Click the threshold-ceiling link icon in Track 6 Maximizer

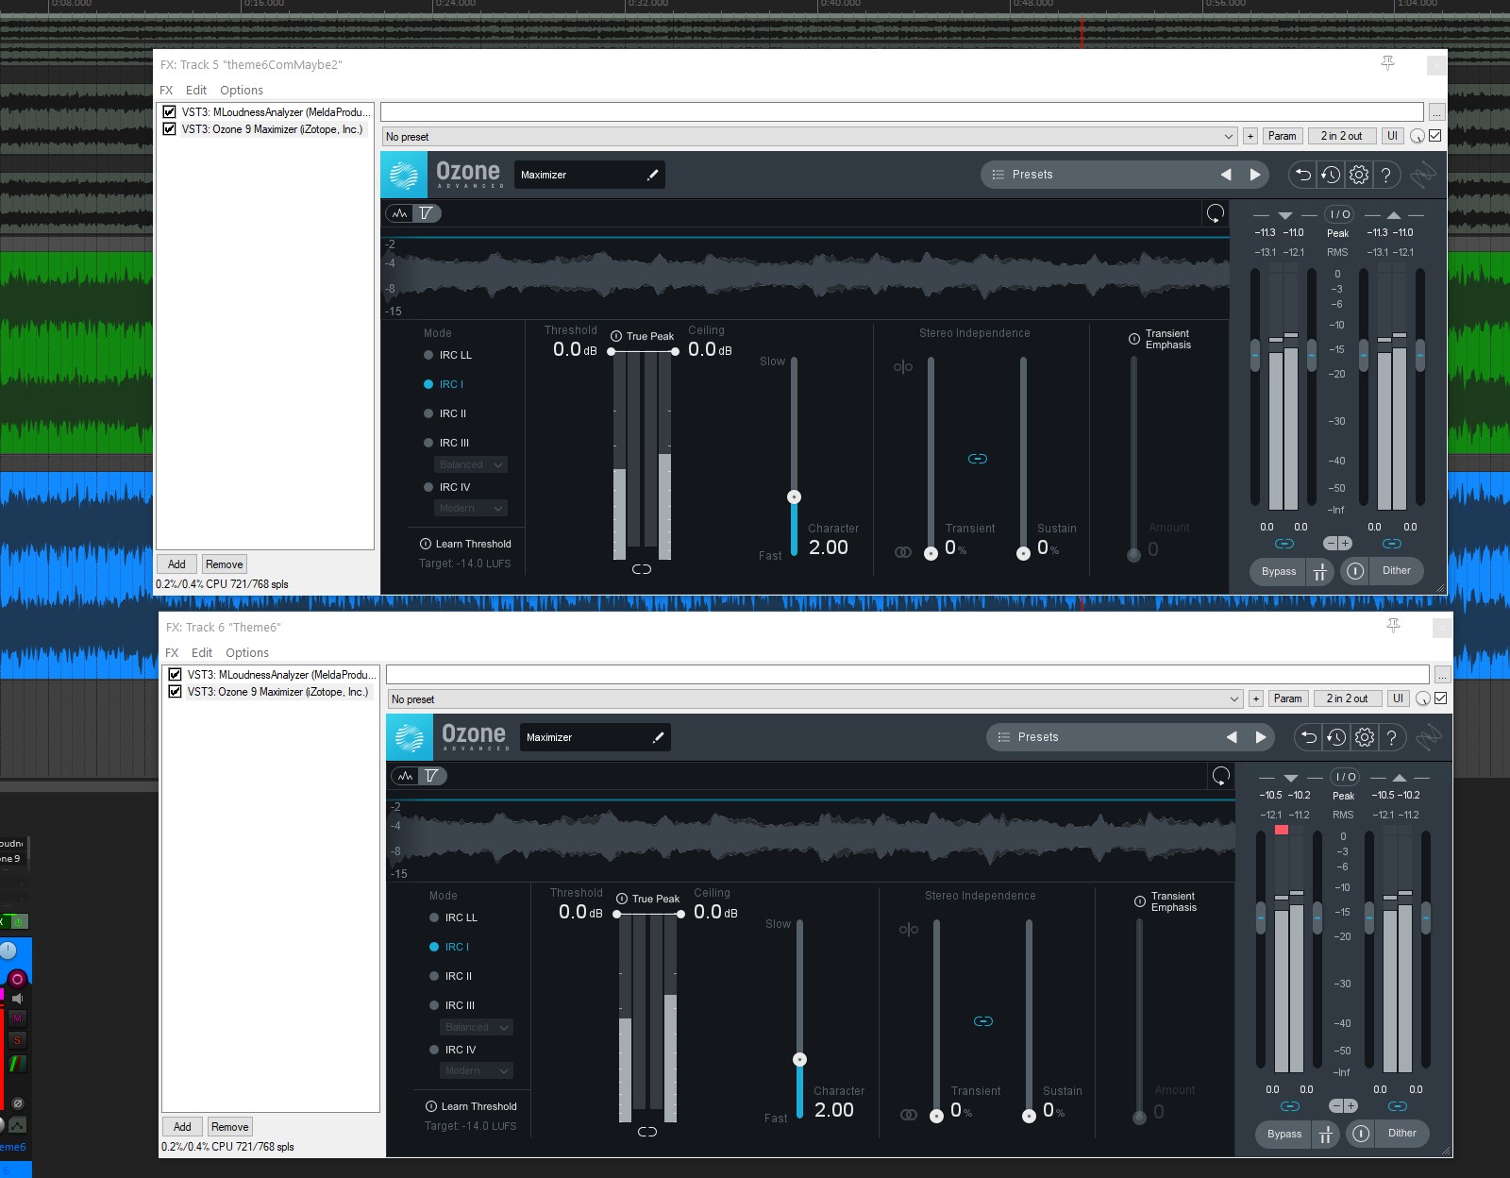click(x=647, y=1132)
